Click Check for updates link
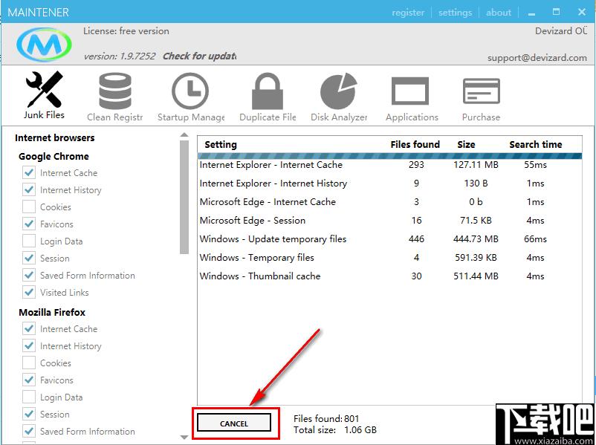The height and width of the screenshot is (445, 596). pos(200,56)
